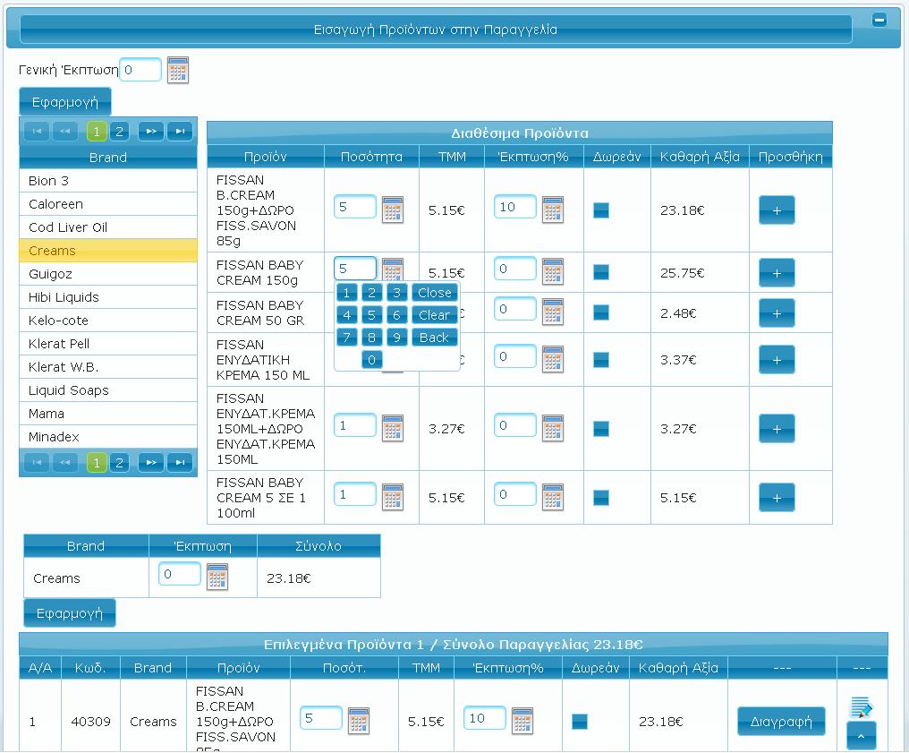Select Kelo-cote brand
This screenshot has height=753, width=909.
click(108, 321)
